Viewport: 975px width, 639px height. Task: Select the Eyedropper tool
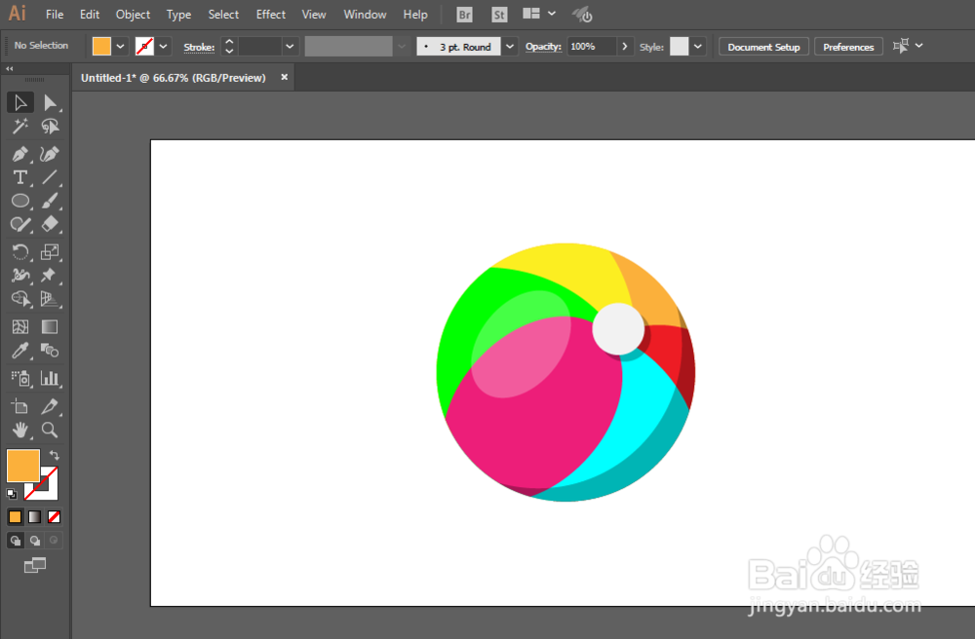(x=19, y=351)
